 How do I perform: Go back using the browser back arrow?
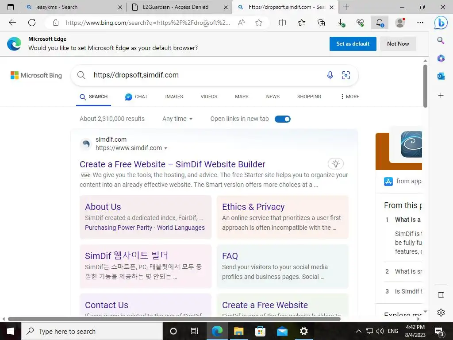12,23
